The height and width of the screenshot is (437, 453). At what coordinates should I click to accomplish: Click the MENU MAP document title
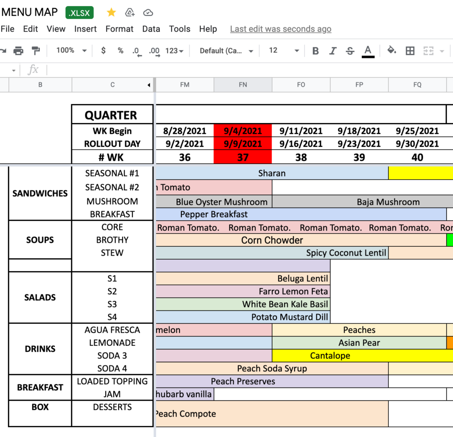point(30,12)
